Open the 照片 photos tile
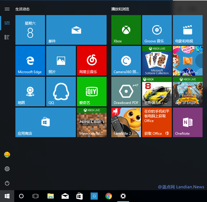 coord(61,61)
